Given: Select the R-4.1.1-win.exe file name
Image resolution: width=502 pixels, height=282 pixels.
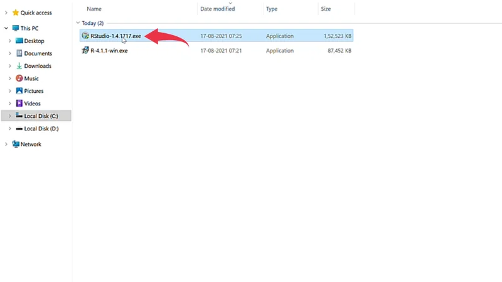Looking at the screenshot, I should click(109, 51).
